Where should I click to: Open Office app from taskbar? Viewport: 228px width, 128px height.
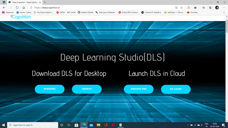(106, 125)
